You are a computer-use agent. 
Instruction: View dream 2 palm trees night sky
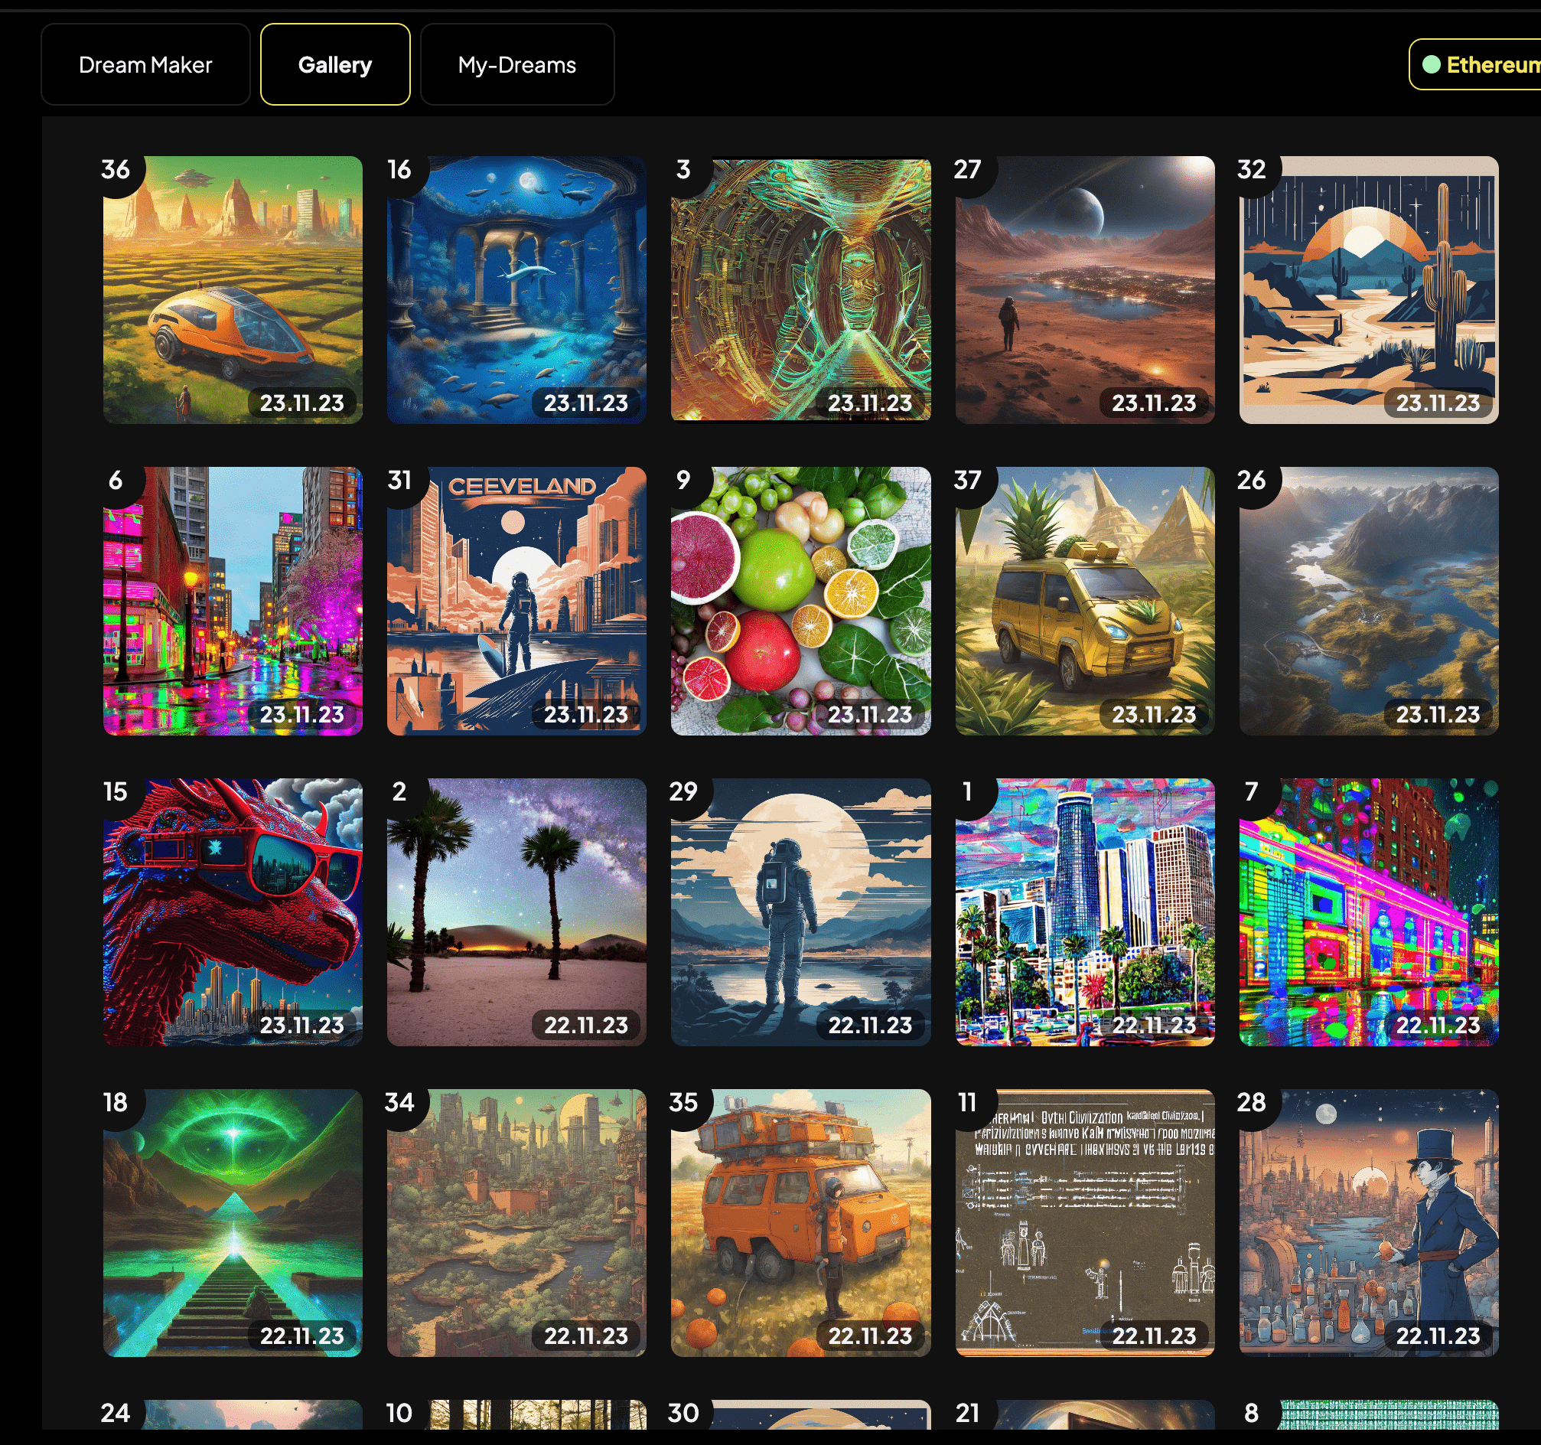[x=516, y=912]
